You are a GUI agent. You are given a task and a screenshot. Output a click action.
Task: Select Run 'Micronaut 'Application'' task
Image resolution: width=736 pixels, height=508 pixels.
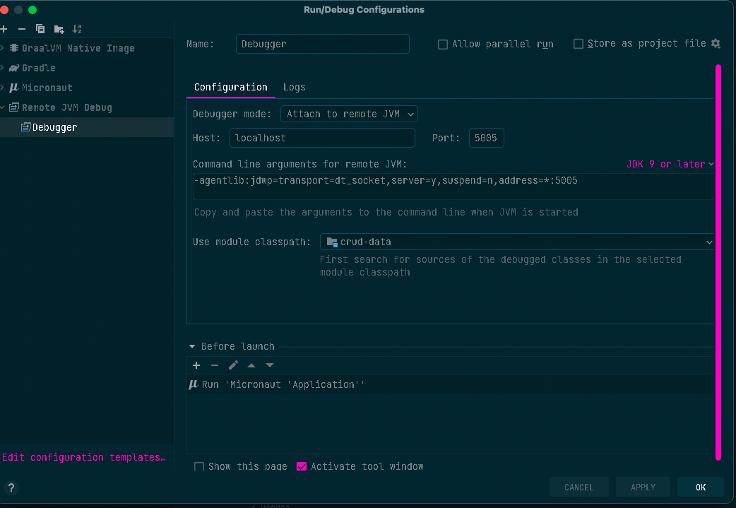283,384
